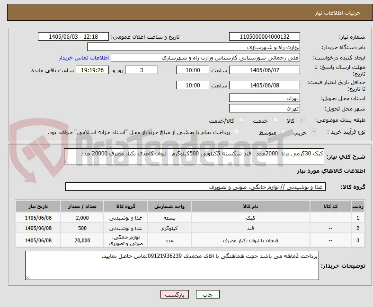Click the price validity date 1405/06/08 field

pyautogui.click(x=265, y=85)
